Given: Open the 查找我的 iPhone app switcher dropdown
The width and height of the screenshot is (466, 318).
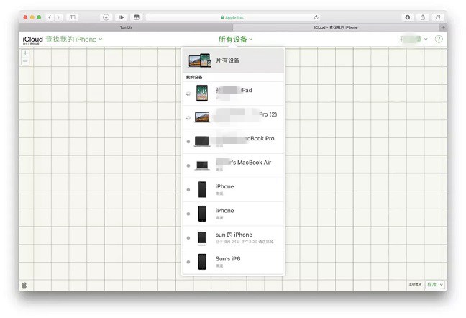Looking at the screenshot, I should [x=73, y=39].
